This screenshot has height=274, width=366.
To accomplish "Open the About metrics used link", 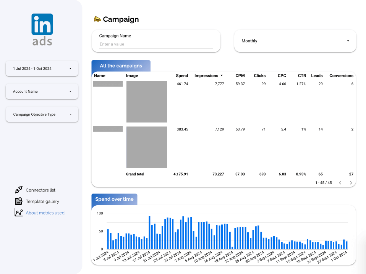I will pos(45,213).
